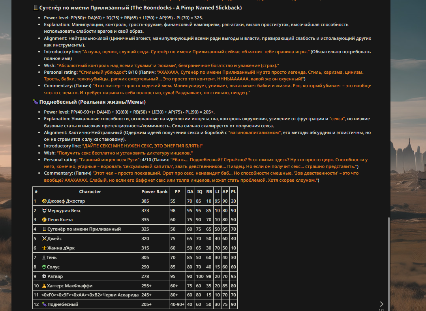Click the "Червй Аскарида" name cell in row 11
Image resolution: width=426 pixels, height=311 pixels.
[90, 295]
